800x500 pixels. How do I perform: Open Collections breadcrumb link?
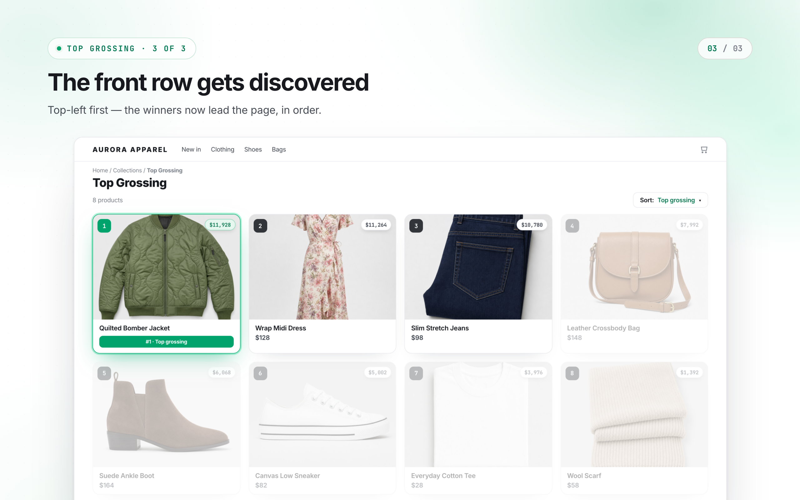pos(127,170)
